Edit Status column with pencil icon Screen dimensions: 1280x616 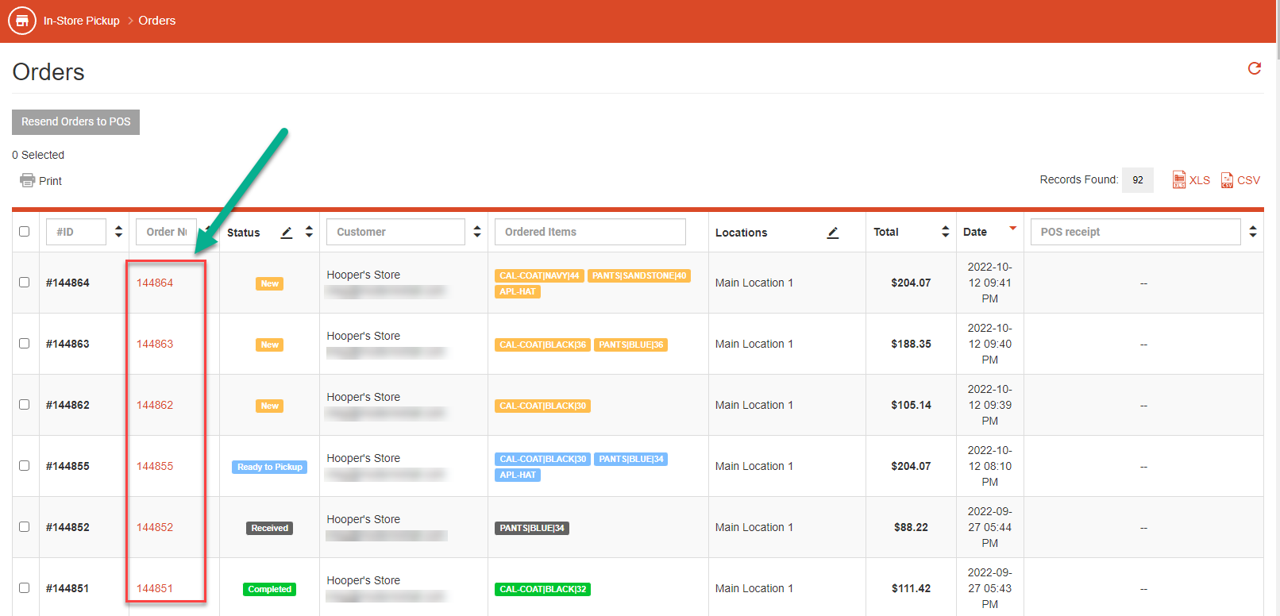click(x=287, y=233)
